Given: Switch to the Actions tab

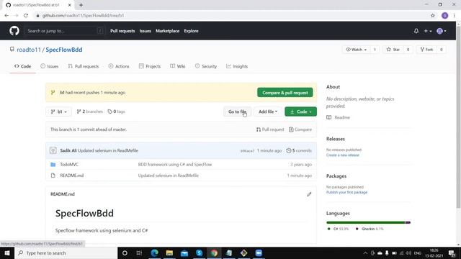Looking at the screenshot, I should [x=119, y=66].
